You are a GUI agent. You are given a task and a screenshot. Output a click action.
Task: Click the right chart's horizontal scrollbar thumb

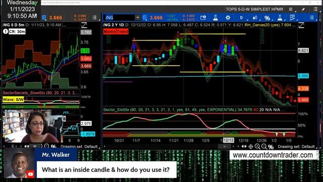(224, 147)
